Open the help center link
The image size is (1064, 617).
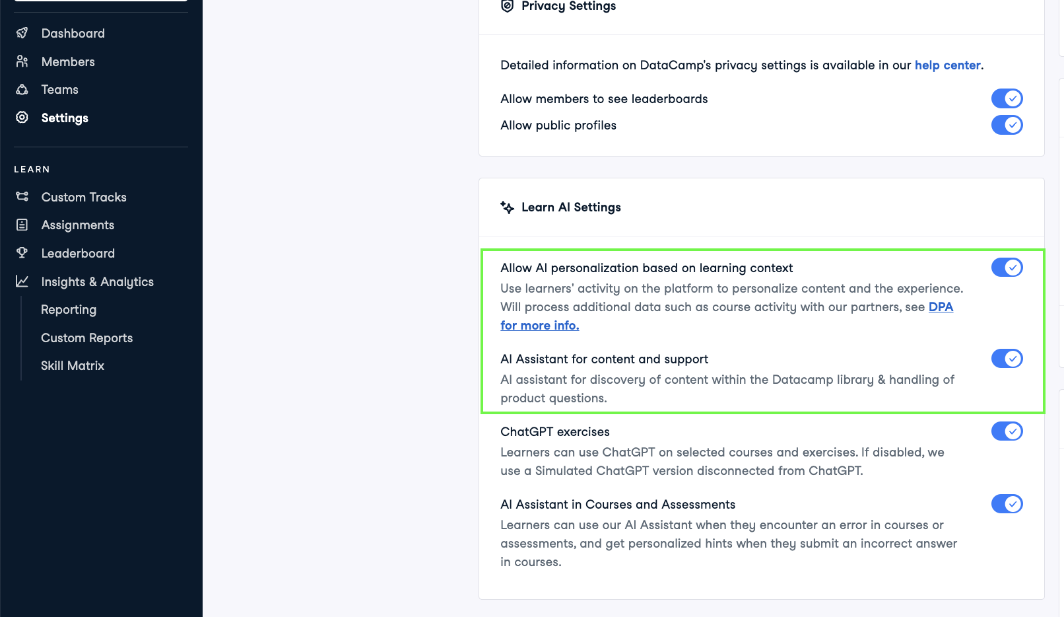(x=947, y=65)
